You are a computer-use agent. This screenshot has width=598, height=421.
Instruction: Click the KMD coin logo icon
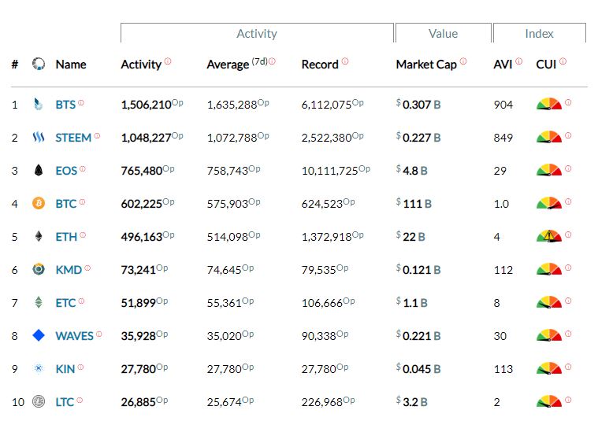[38, 269]
